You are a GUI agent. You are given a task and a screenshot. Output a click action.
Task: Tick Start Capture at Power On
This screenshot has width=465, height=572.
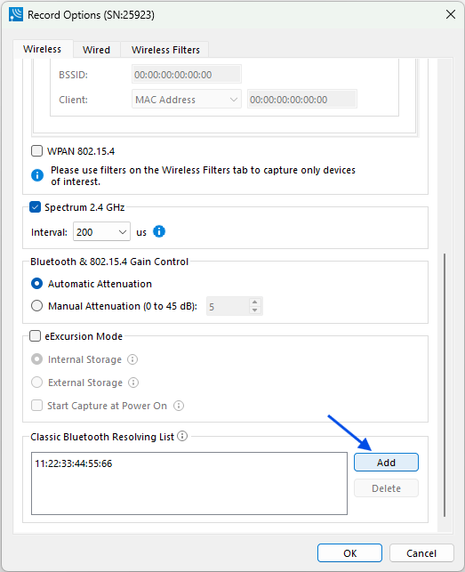coord(36,406)
